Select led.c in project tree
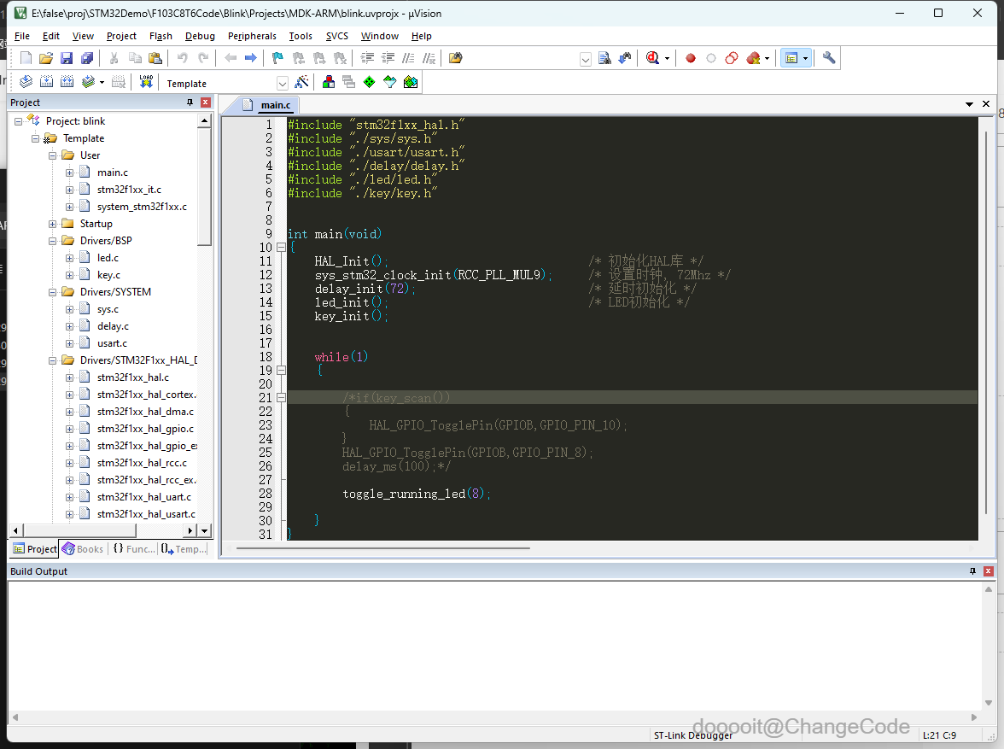1004x749 pixels. coord(108,258)
